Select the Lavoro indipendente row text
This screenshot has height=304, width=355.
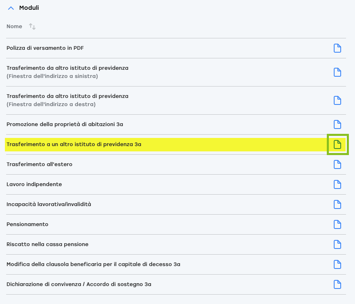point(34,184)
